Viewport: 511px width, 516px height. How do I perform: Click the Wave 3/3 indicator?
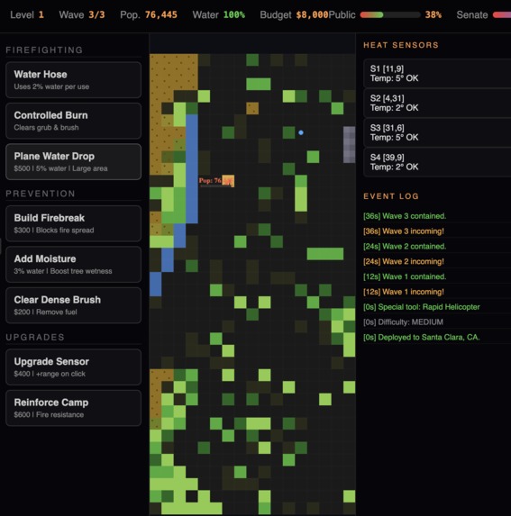pyautogui.click(x=82, y=14)
